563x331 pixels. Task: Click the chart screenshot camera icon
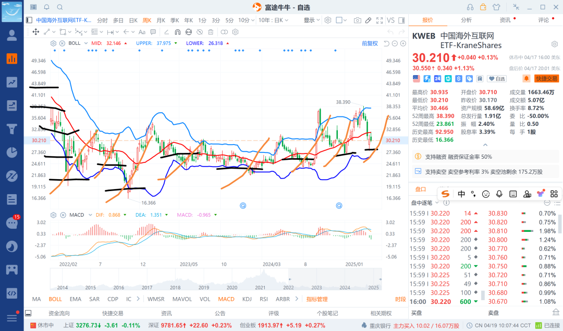[357, 20]
